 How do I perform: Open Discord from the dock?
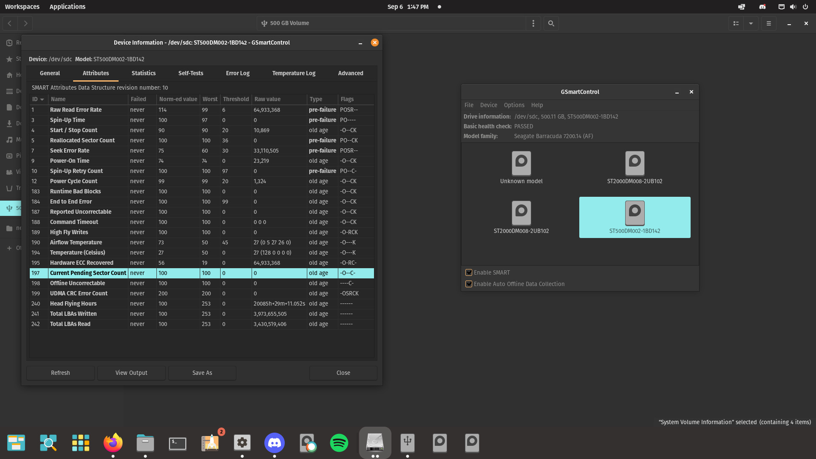[x=275, y=443]
